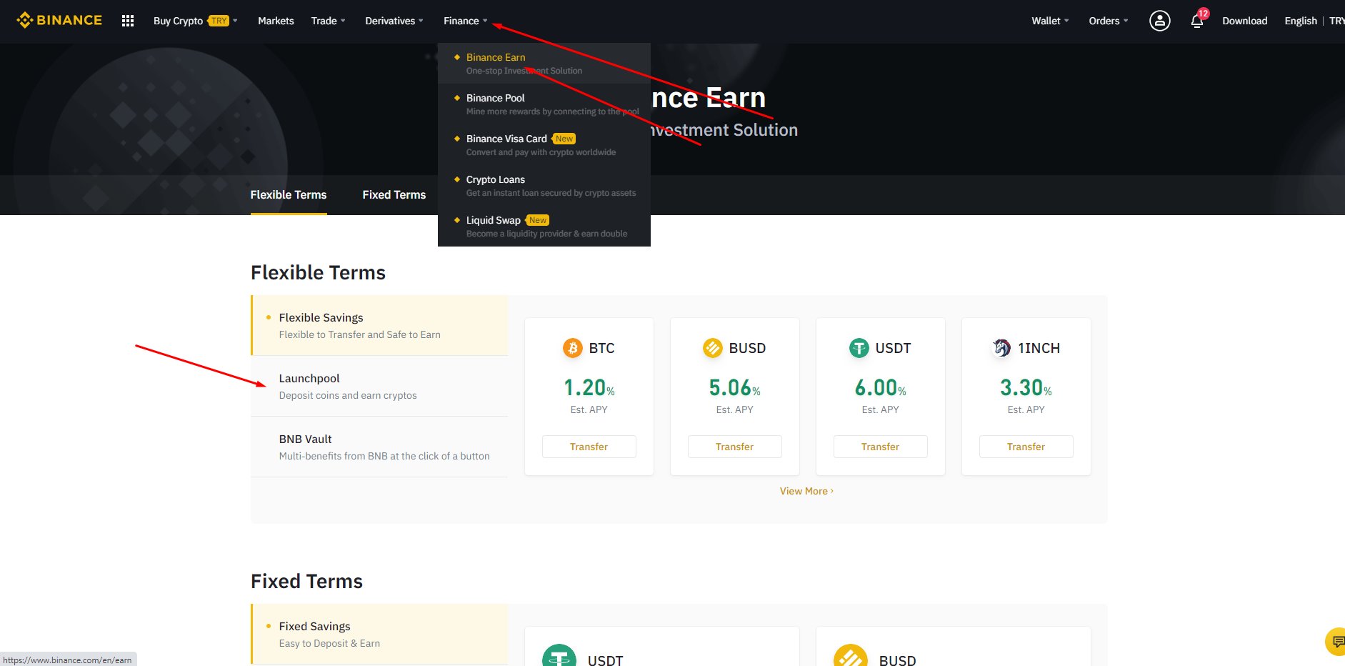This screenshot has width=1345, height=666.
Task: Click the Flexible Terms section heading
Action: coord(318,272)
